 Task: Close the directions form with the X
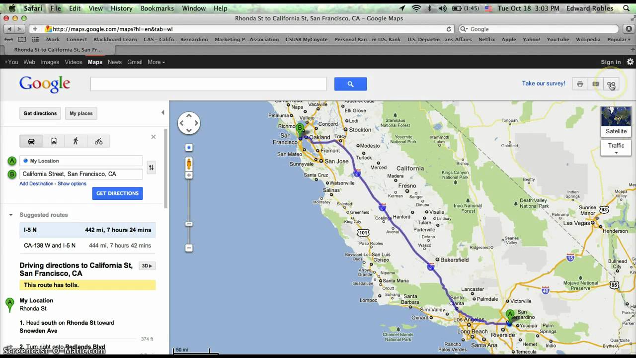click(154, 137)
